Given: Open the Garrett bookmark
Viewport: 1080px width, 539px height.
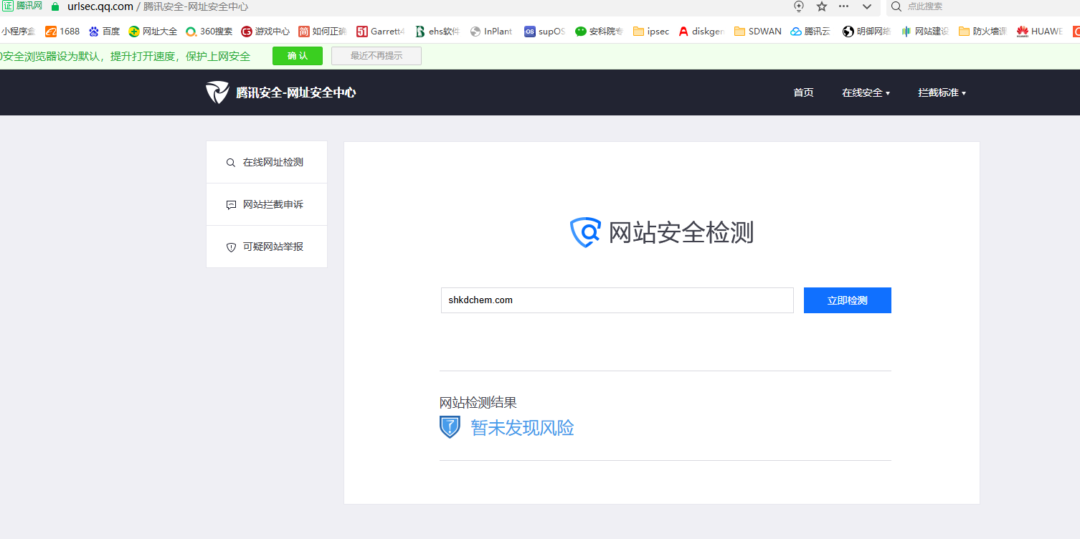Looking at the screenshot, I should (380, 32).
